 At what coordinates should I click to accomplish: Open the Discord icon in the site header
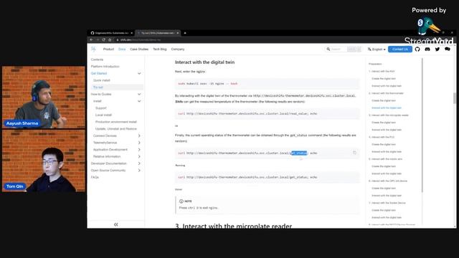pyautogui.click(x=427, y=49)
